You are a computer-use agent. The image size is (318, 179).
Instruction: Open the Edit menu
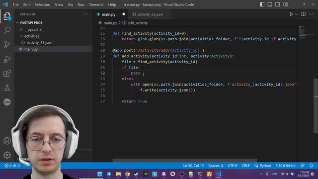[x=26, y=4]
